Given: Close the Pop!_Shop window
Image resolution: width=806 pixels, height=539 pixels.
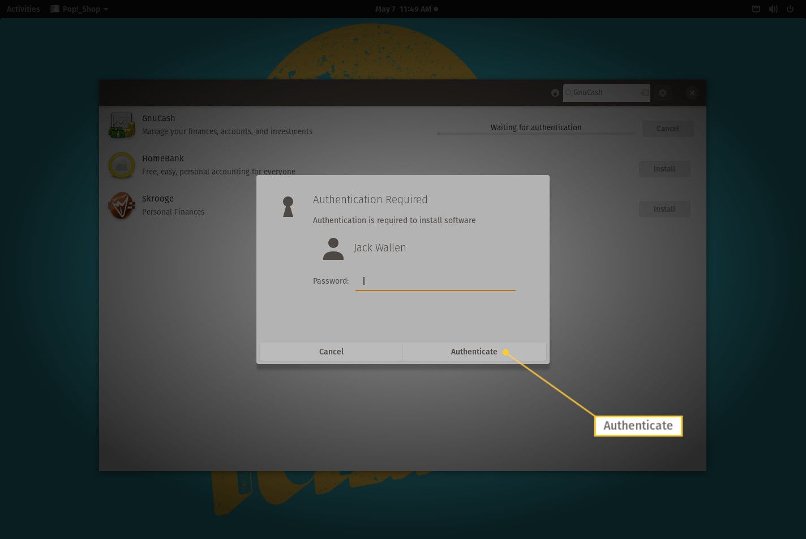Looking at the screenshot, I should [x=692, y=93].
